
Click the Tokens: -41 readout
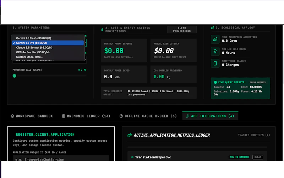pos(222,87)
